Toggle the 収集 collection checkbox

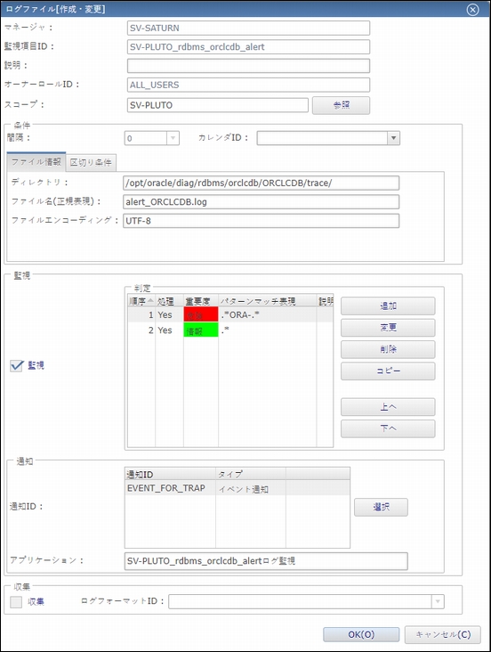tap(16, 602)
